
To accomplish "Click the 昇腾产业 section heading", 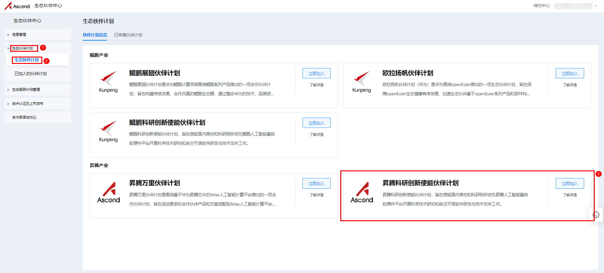I will tap(99, 166).
